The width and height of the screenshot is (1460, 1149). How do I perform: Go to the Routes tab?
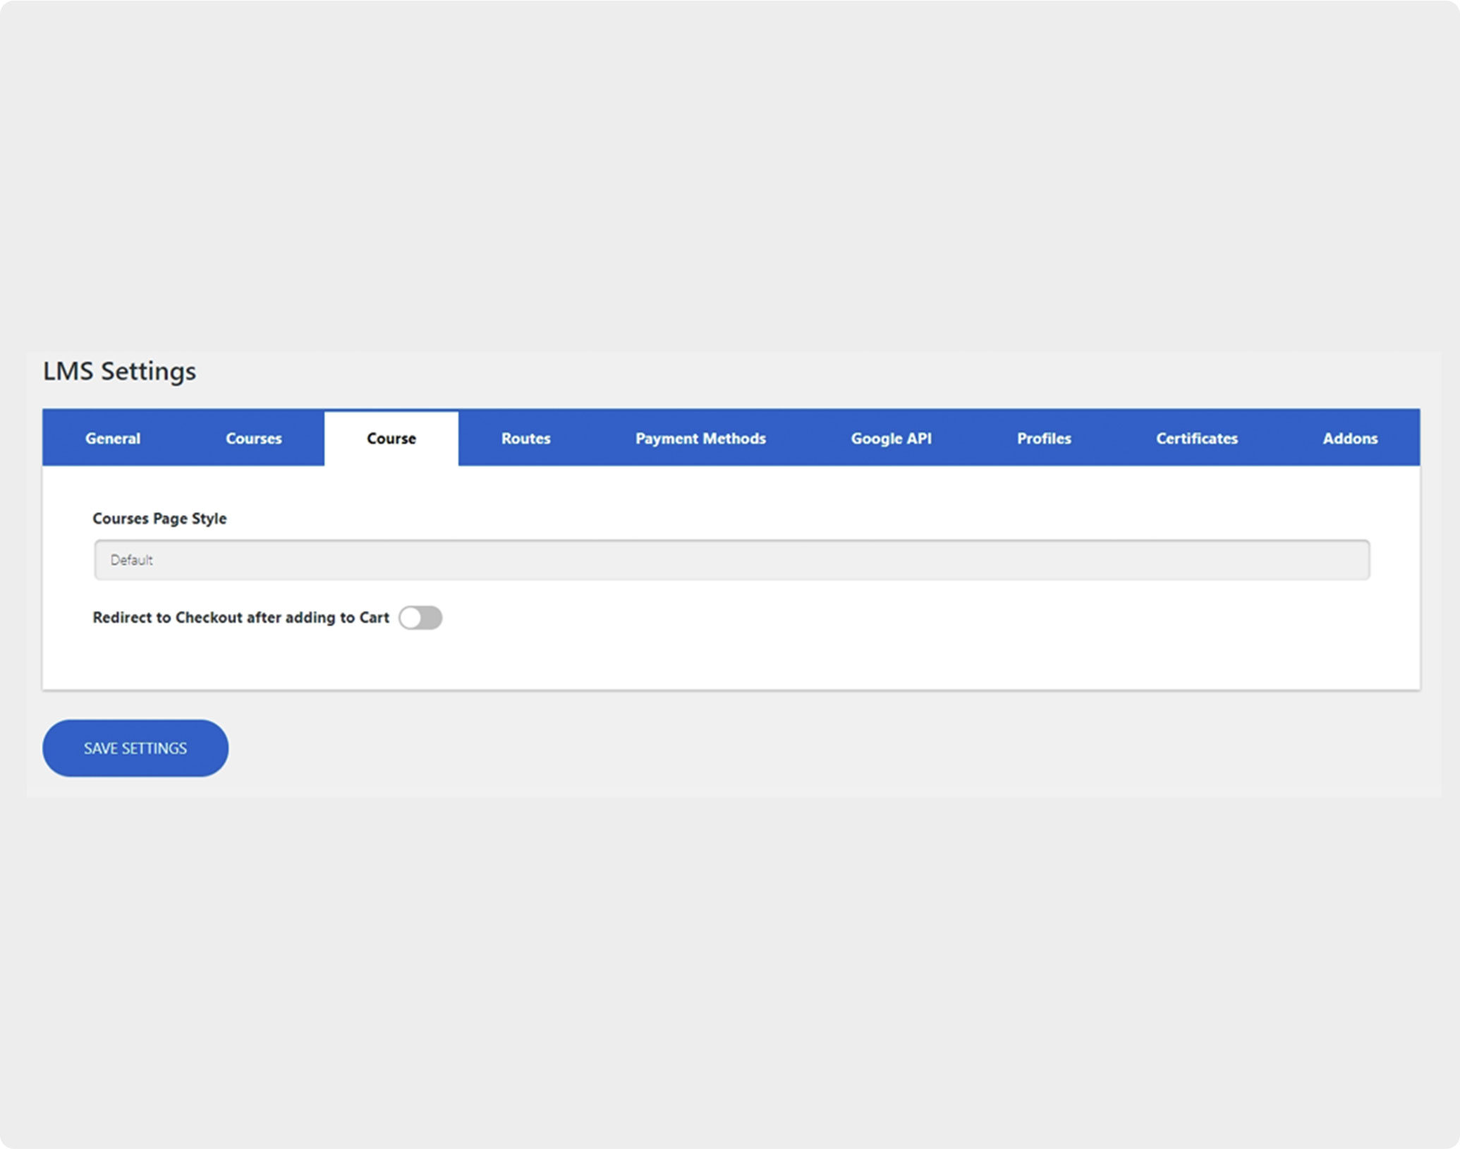[x=525, y=438]
